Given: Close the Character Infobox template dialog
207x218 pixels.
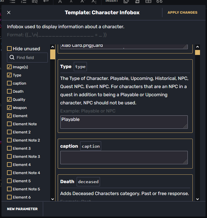Looking at the screenshot, I should point(9,12).
